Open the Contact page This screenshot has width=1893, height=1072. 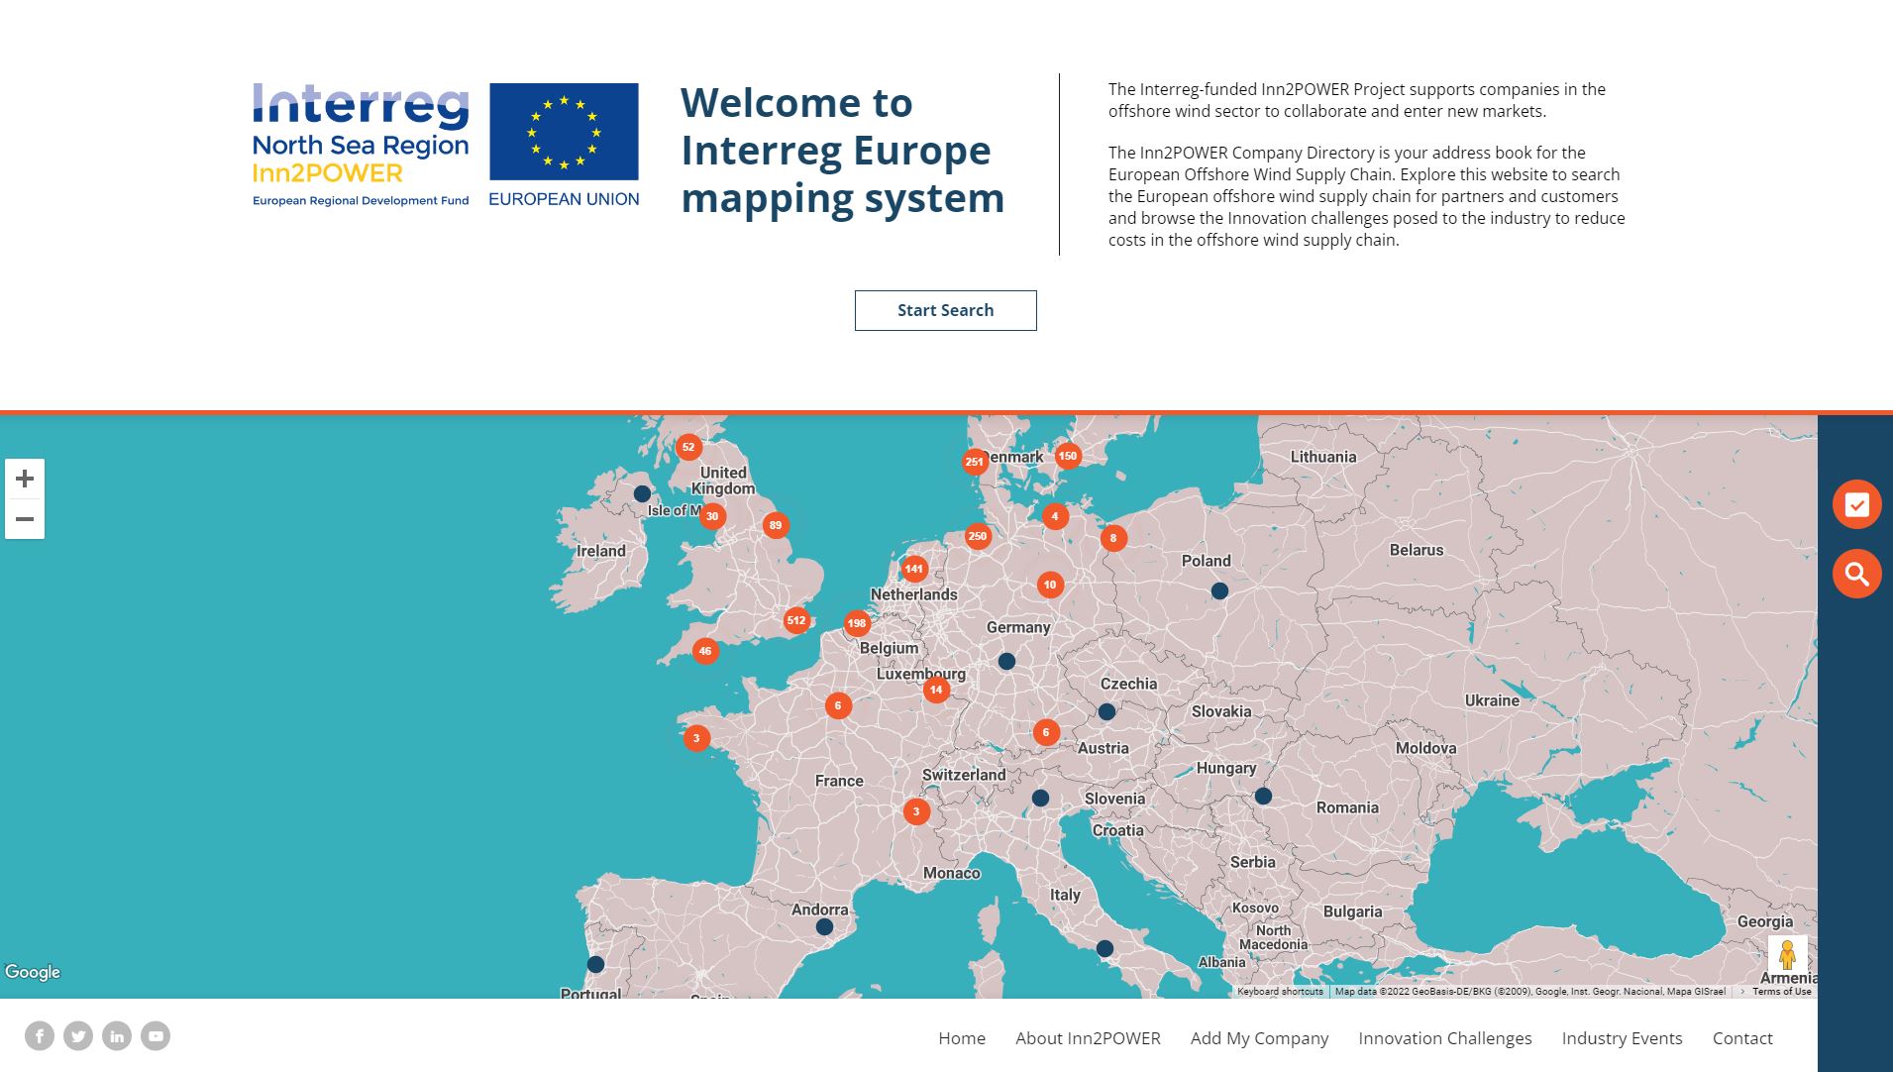tap(1742, 1038)
